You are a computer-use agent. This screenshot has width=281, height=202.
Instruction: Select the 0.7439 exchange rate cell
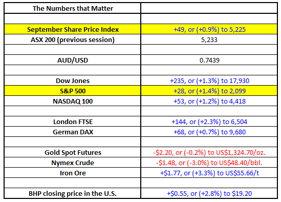pos(209,60)
